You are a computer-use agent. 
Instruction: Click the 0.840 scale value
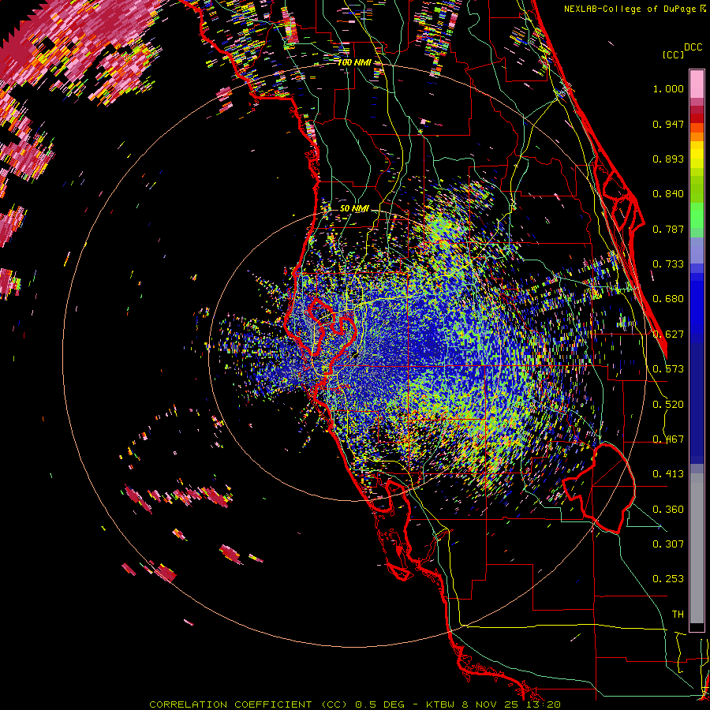tap(668, 194)
